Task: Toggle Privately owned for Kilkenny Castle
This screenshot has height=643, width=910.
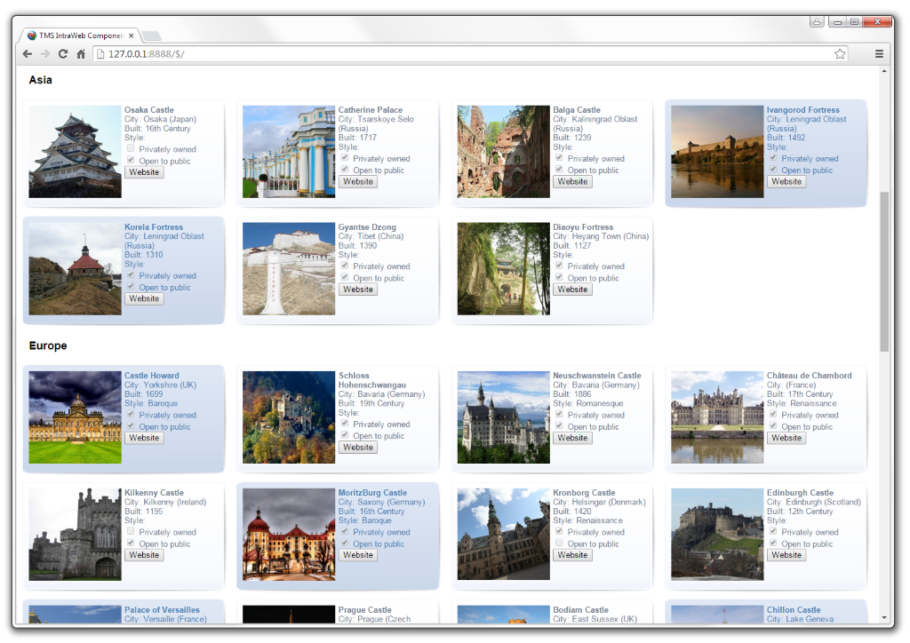Action: pyautogui.click(x=131, y=532)
